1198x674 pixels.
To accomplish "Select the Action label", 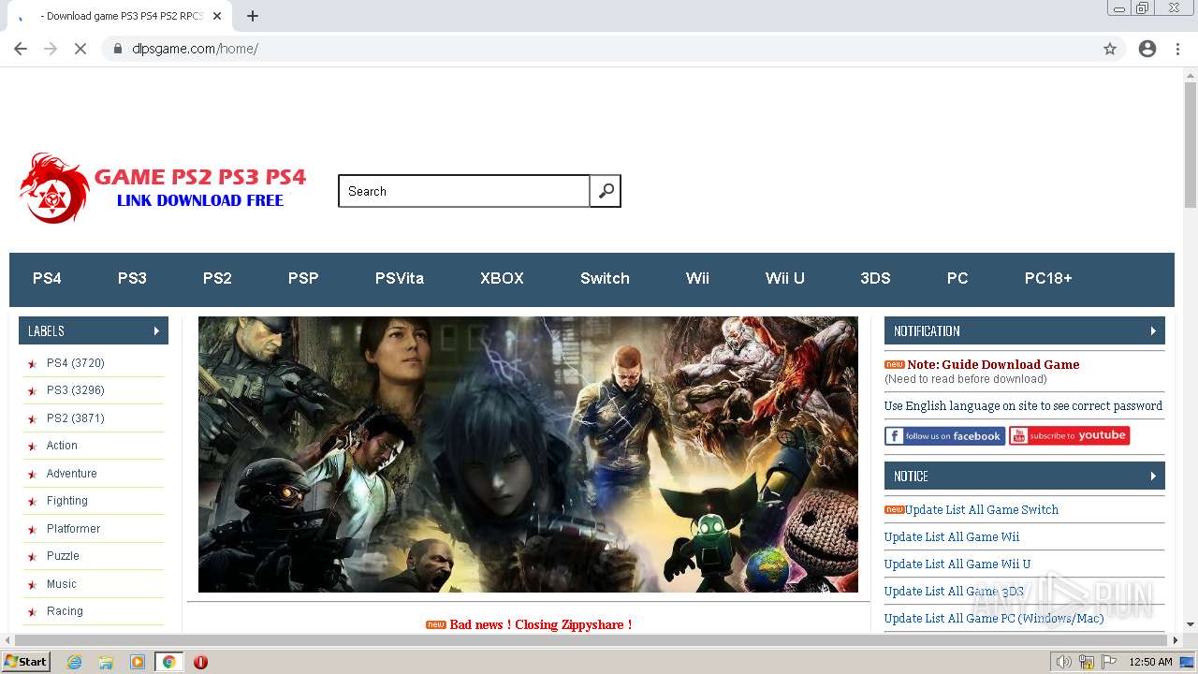I will coord(62,446).
